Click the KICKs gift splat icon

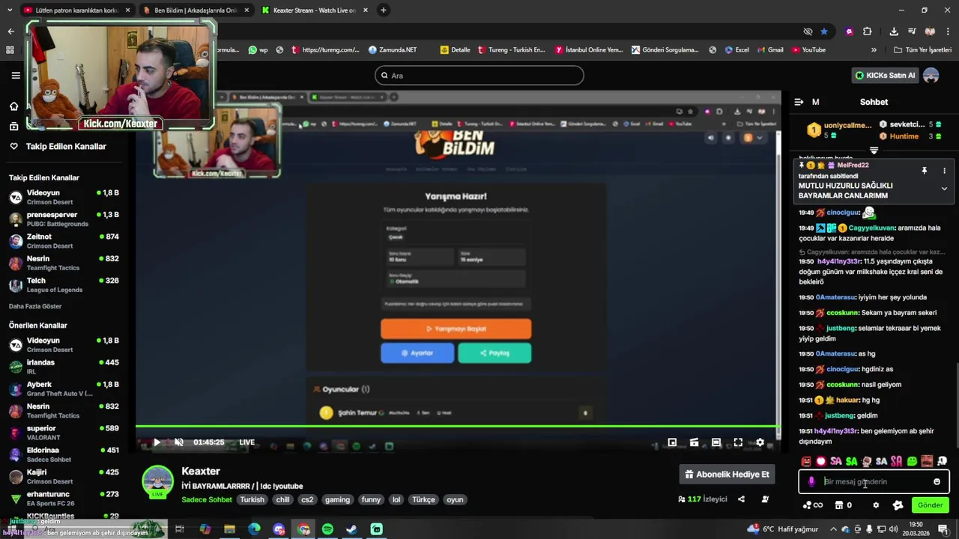(898, 505)
